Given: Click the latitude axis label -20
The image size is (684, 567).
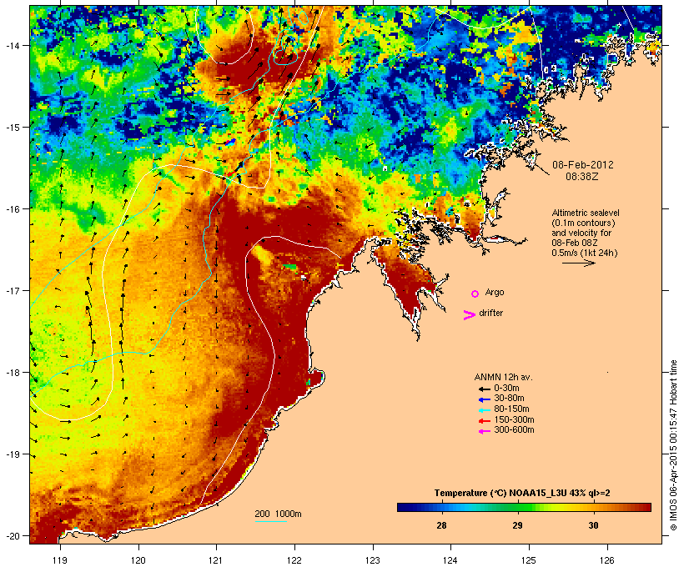Looking at the screenshot, I should point(12,536).
